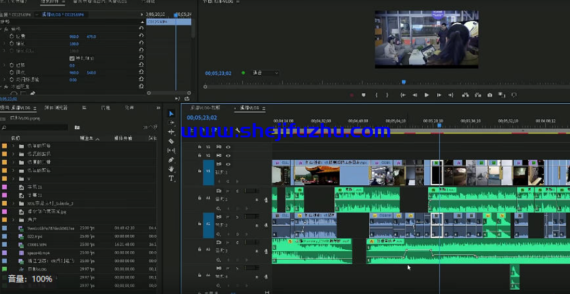Play the sequence in the program monitor
Viewport: 570px width, 294px height.
427,95
